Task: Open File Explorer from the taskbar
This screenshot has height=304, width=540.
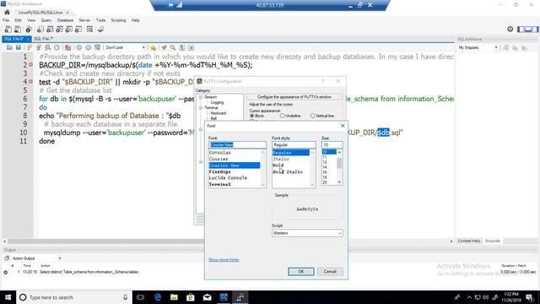Action: pos(174,297)
